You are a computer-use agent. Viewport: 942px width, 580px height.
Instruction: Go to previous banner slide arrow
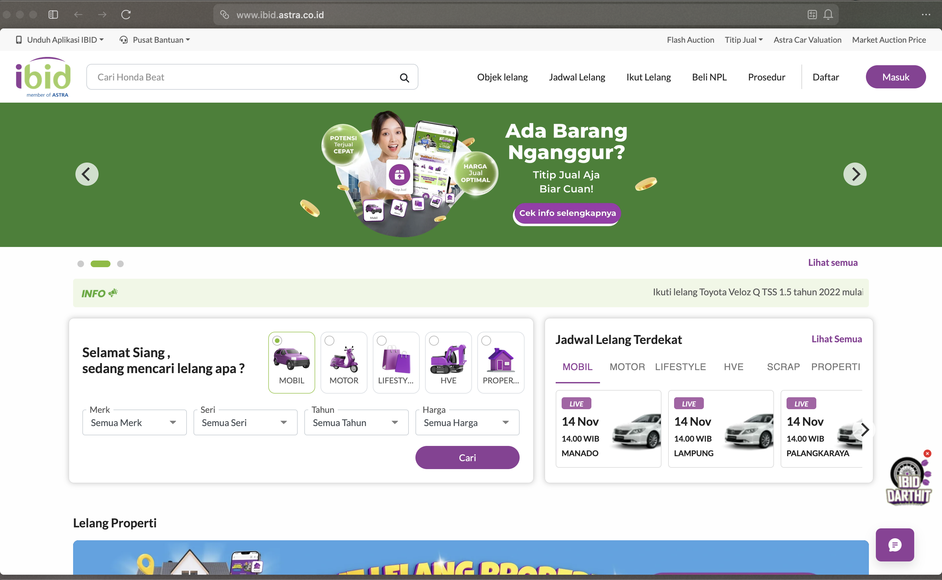[x=87, y=174]
